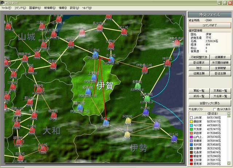
Task: Select the red 柳生城 castle icon
Action: [x=54, y=115]
